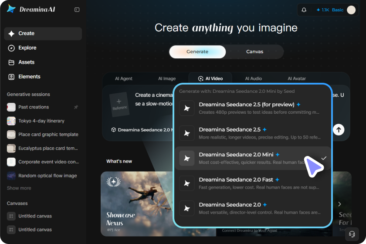Click Random optical flow image thumbnail
Image resolution: width=366 pixels, height=244 pixels.
[x=11, y=176]
